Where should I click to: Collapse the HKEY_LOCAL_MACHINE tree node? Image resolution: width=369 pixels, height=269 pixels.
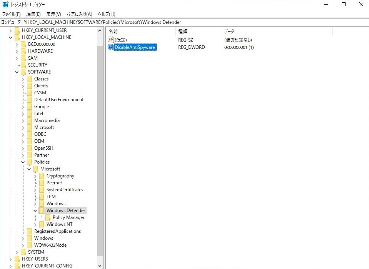tap(11, 37)
